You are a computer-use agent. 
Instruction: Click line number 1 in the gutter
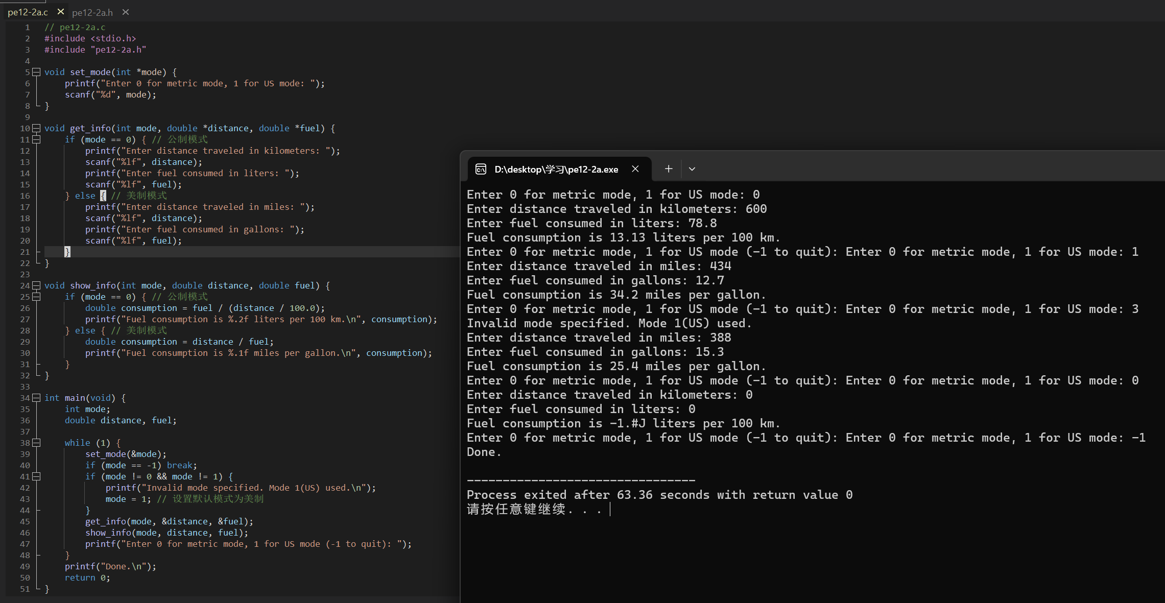tap(27, 27)
